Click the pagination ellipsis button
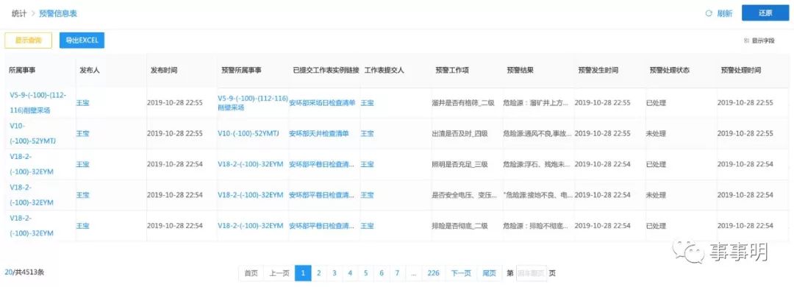 tap(413, 273)
